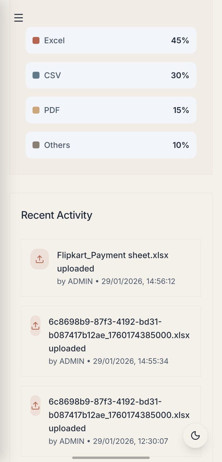Image resolution: width=222 pixels, height=462 pixels.
Task: Click upload icon of the 14:55:34 activity
Action: pyautogui.click(x=35, y=326)
